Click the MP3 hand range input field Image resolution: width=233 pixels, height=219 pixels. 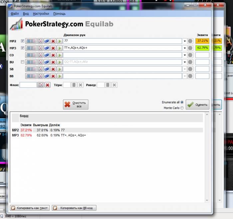122,48
